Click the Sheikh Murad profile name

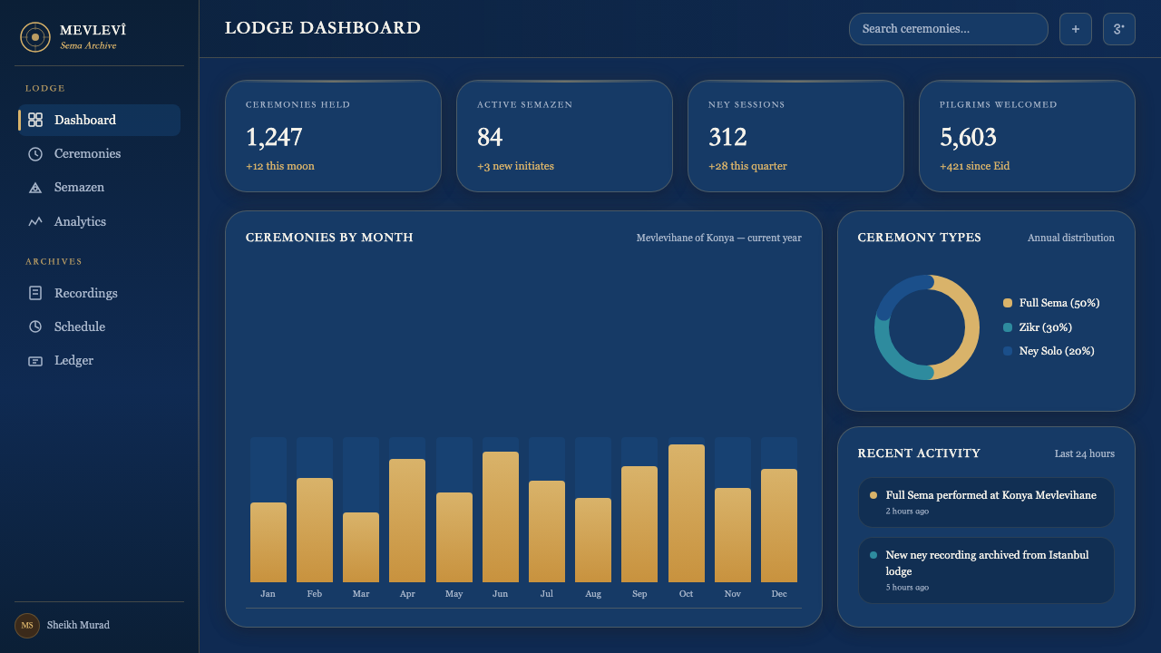click(78, 626)
